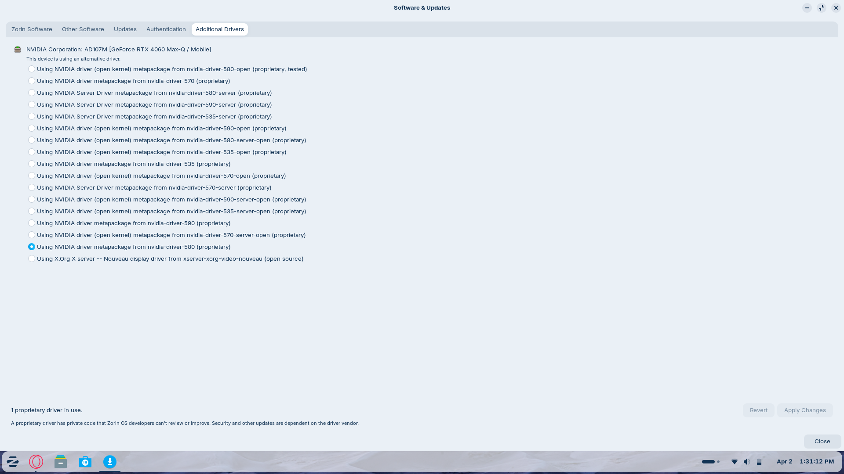Select nvidia-driver-535-server radio option

[x=32, y=116]
